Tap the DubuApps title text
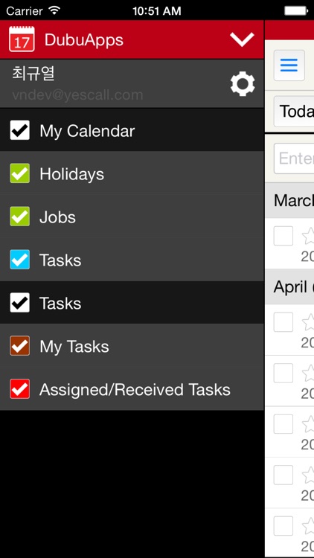Screen dimensions: 314x558 (x=83, y=40)
